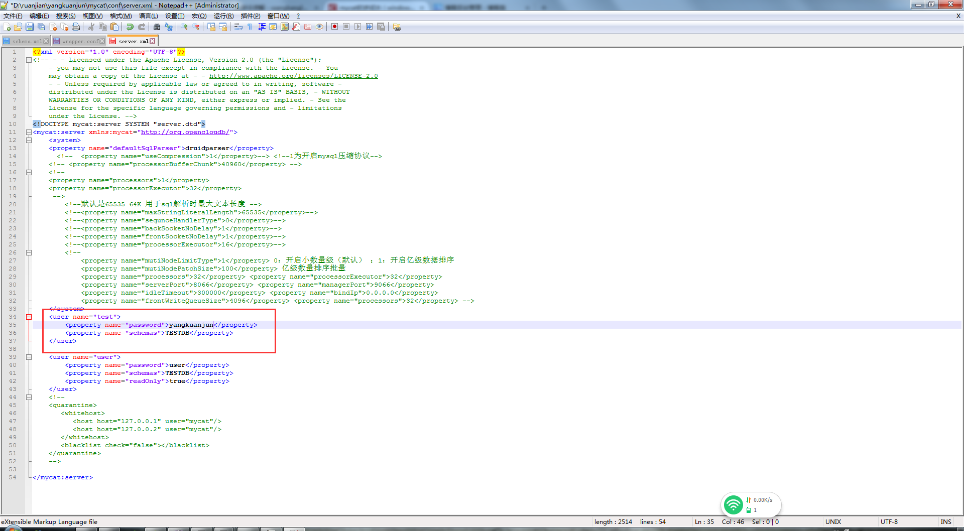Play back the recorded macro
This screenshot has height=531, width=964.
[x=358, y=27]
